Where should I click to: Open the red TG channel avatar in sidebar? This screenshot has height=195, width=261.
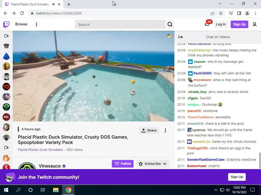6,87
